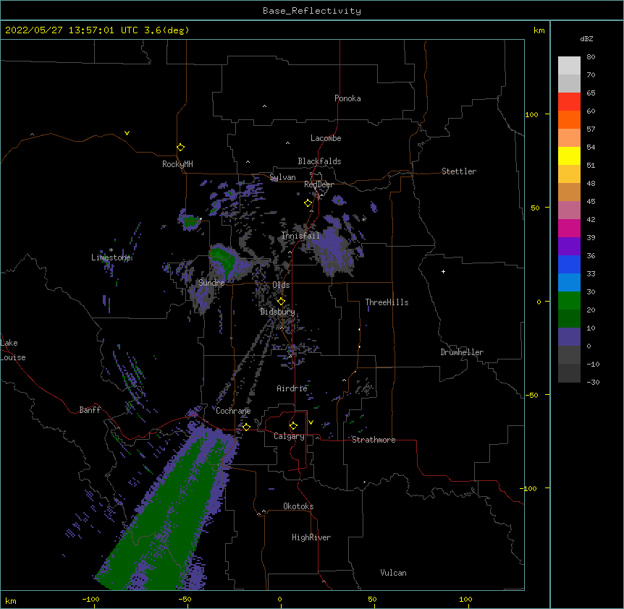The image size is (624, 609).
Task: Click the -100 tick on bottom axis
Action: click(90, 599)
